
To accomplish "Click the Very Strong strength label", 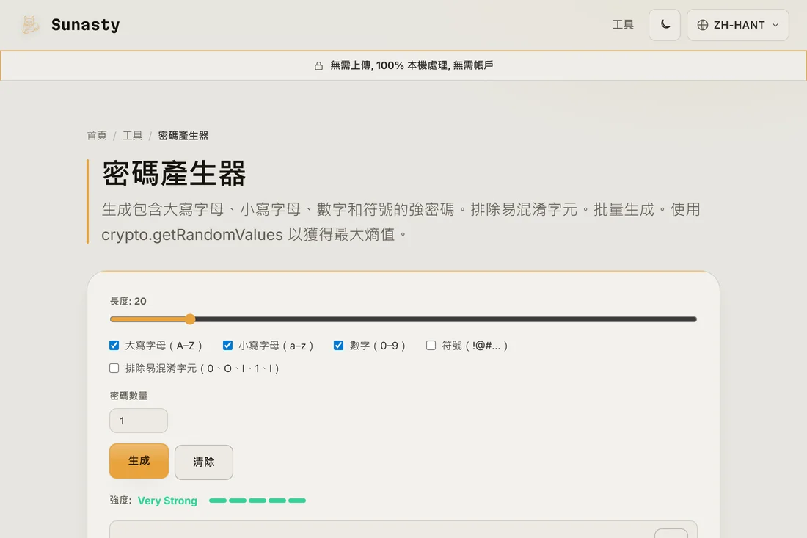I will click(167, 501).
